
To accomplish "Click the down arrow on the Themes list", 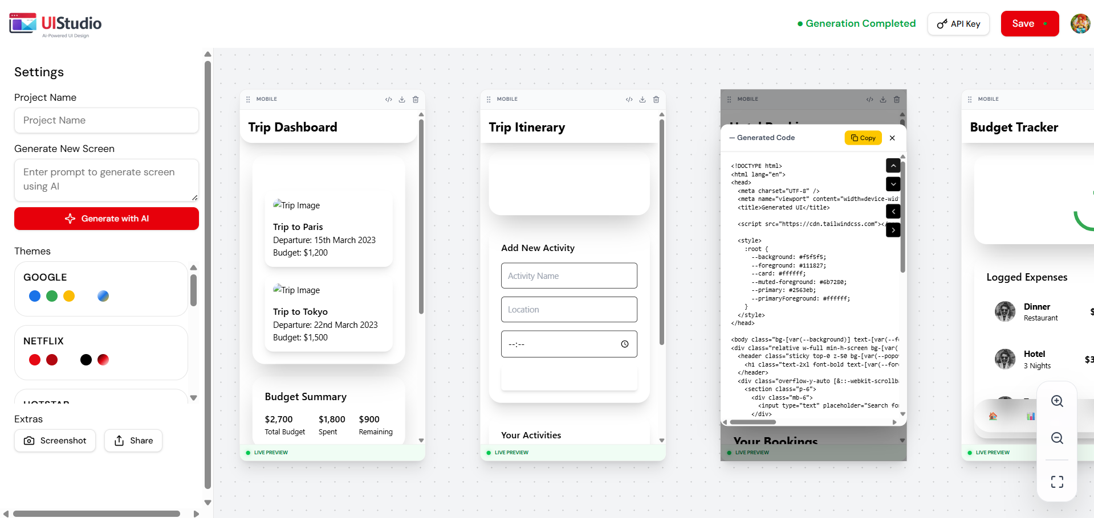I will tap(194, 398).
